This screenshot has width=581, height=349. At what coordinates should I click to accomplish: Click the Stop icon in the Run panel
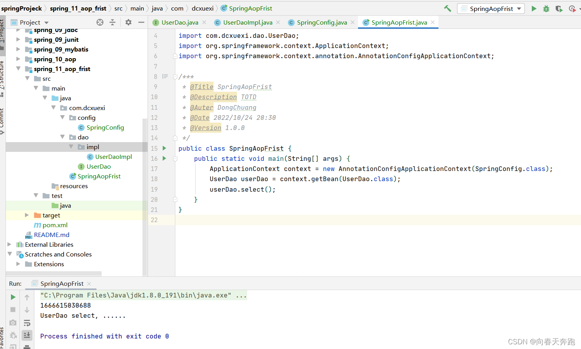13,310
